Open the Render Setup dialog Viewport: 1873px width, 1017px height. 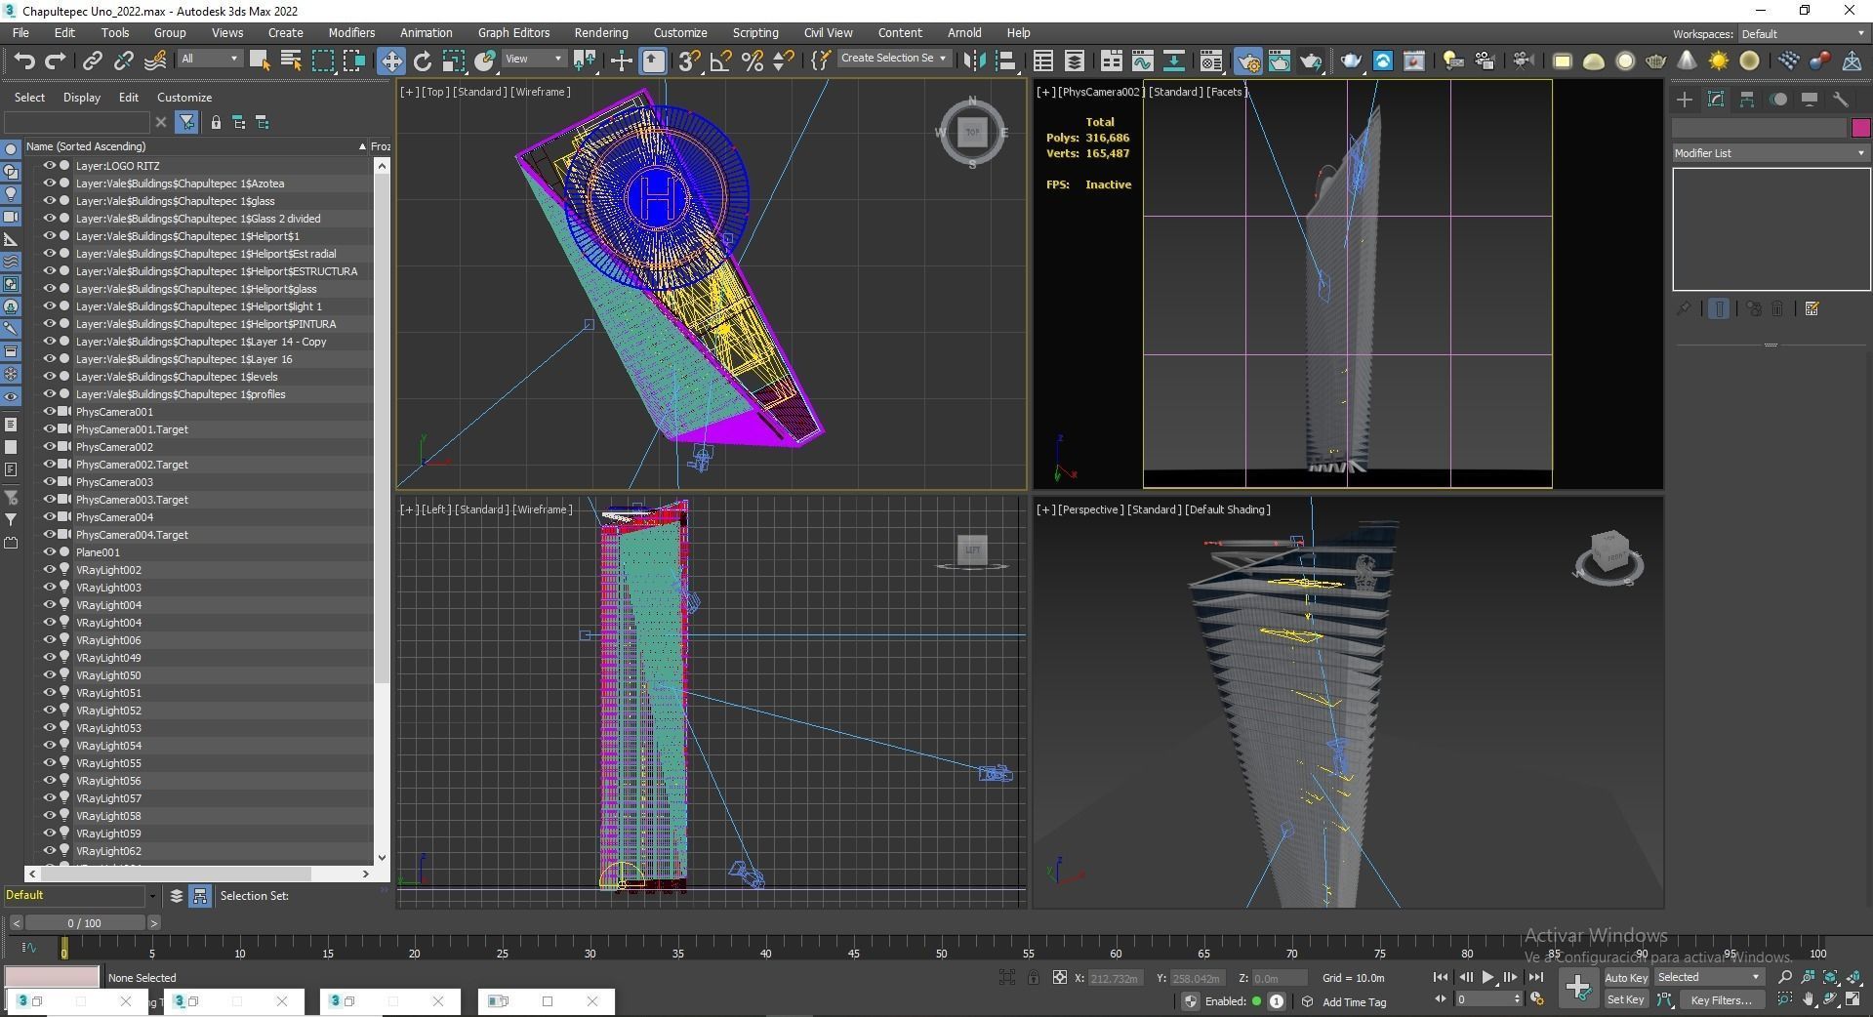[1248, 61]
